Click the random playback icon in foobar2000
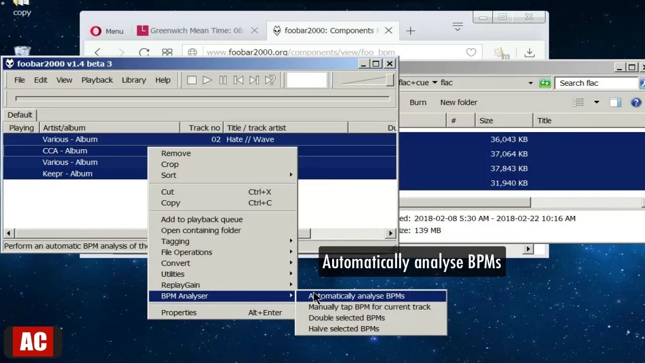The width and height of the screenshot is (645, 363). click(270, 80)
